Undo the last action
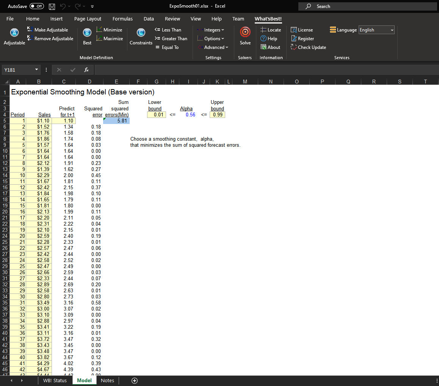 tap(63, 6)
